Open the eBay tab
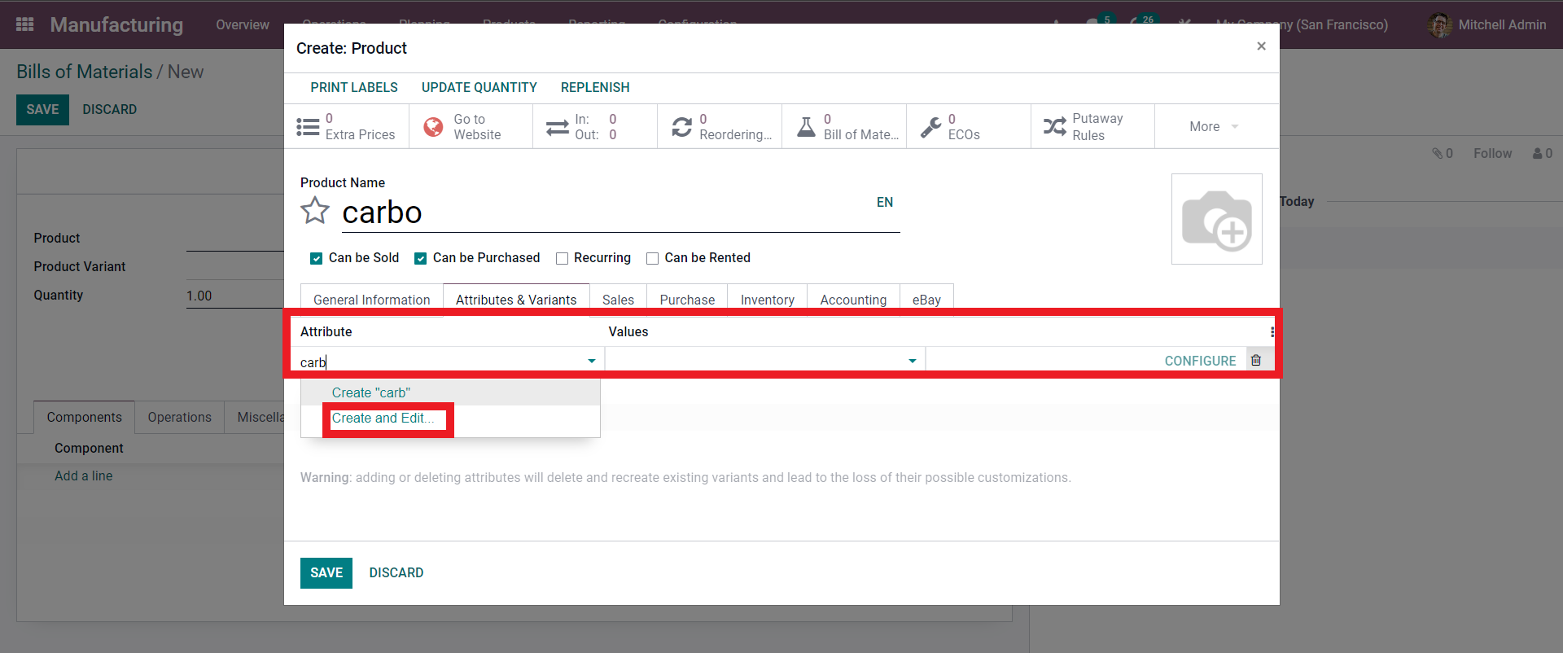Viewport: 1563px width, 653px height. pos(926,300)
